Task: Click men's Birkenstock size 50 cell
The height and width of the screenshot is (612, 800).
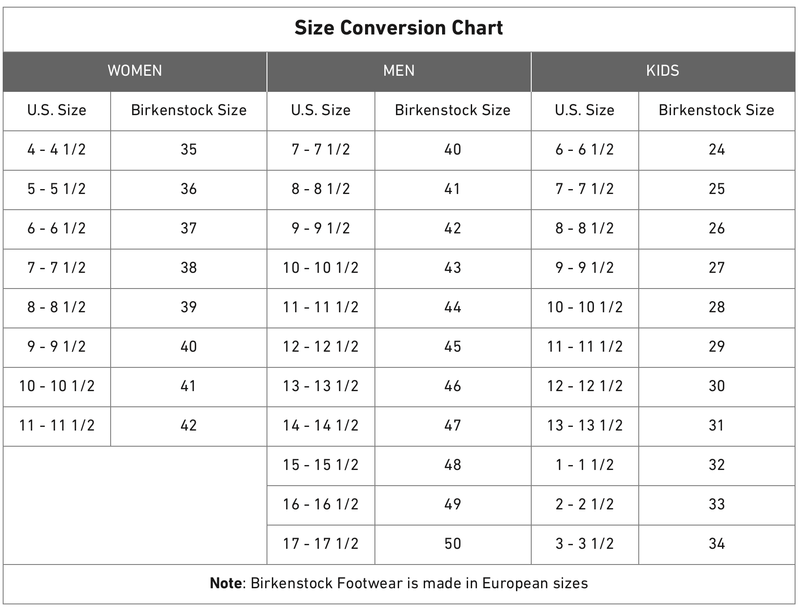Action: (453, 544)
